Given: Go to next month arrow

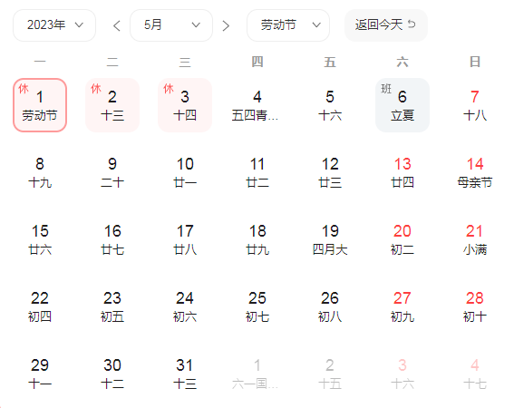Looking at the screenshot, I should [x=226, y=25].
